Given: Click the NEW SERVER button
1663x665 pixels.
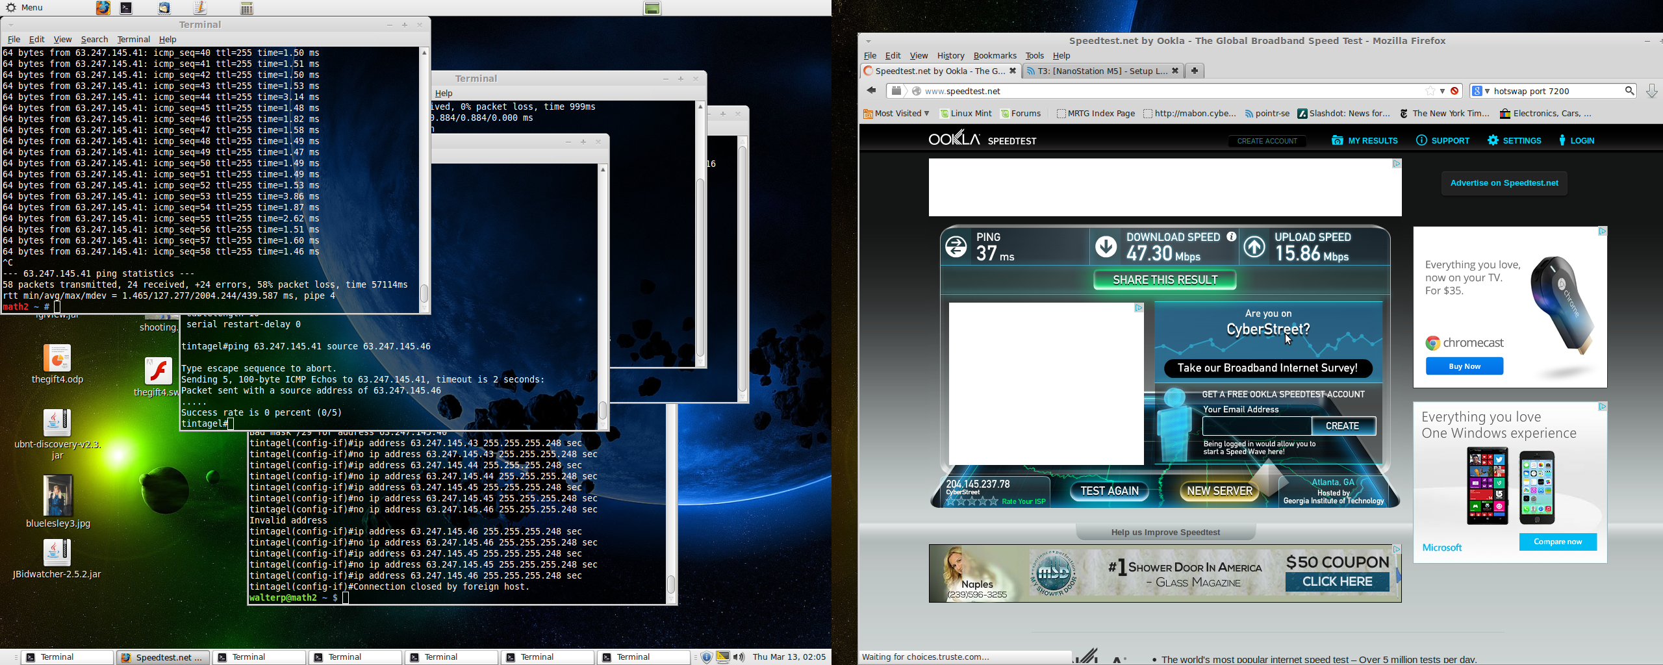Looking at the screenshot, I should (x=1219, y=491).
